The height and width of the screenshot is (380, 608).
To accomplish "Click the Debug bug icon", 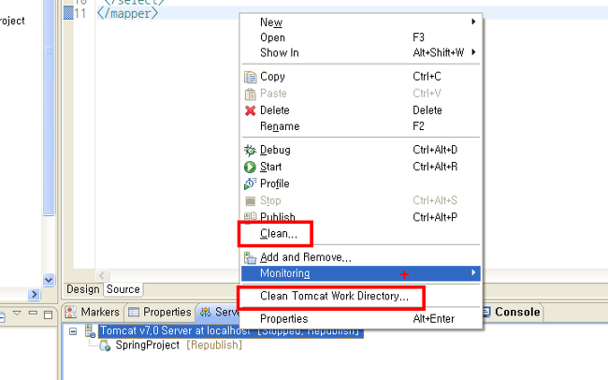I will [x=250, y=150].
